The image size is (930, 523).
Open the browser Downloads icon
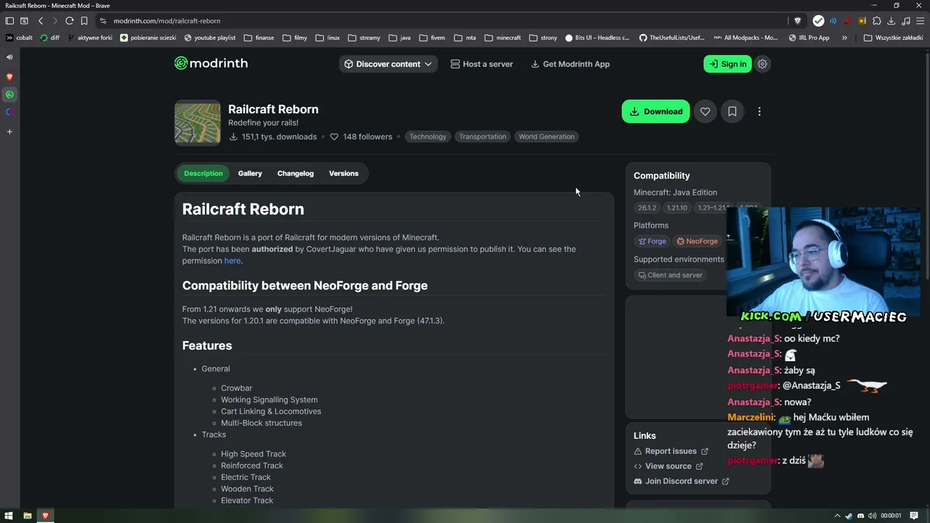(x=891, y=21)
